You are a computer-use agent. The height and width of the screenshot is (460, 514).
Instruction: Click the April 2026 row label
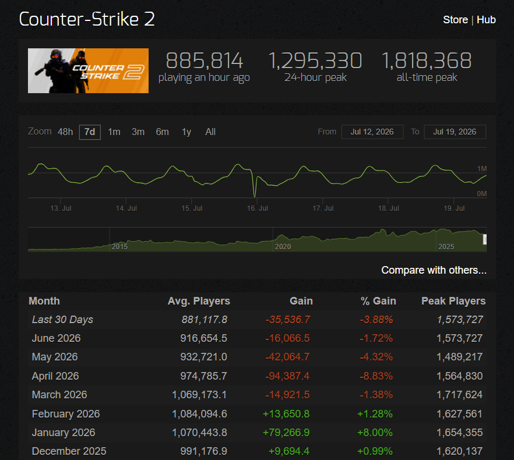pos(55,376)
